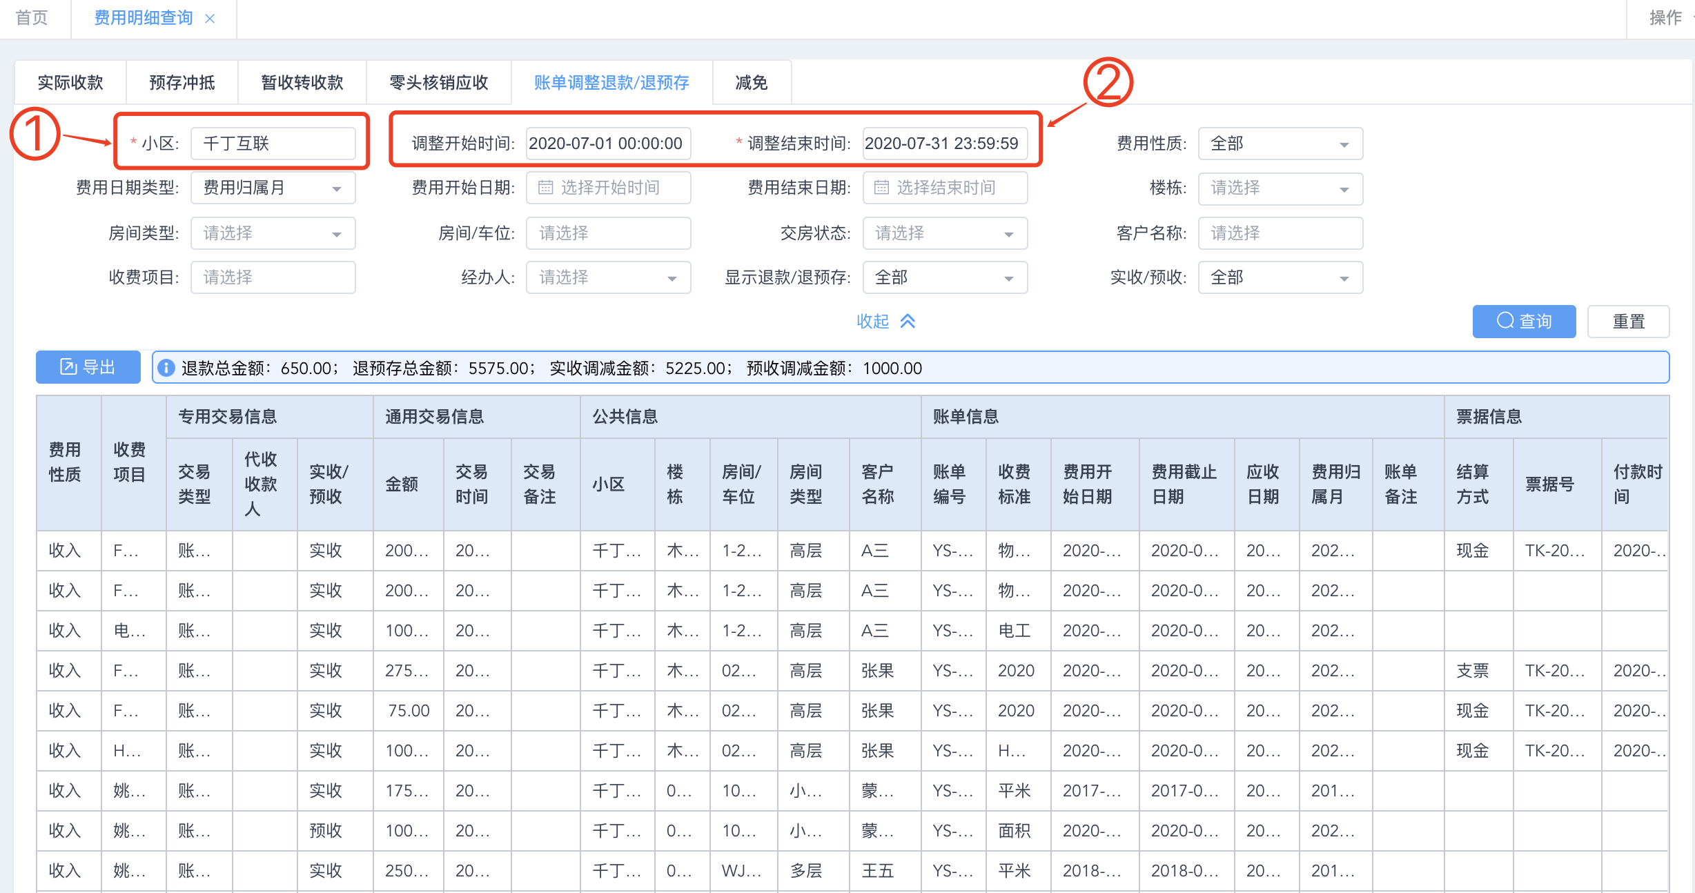Click the WJ... room cell
1695x893 pixels.
[744, 871]
